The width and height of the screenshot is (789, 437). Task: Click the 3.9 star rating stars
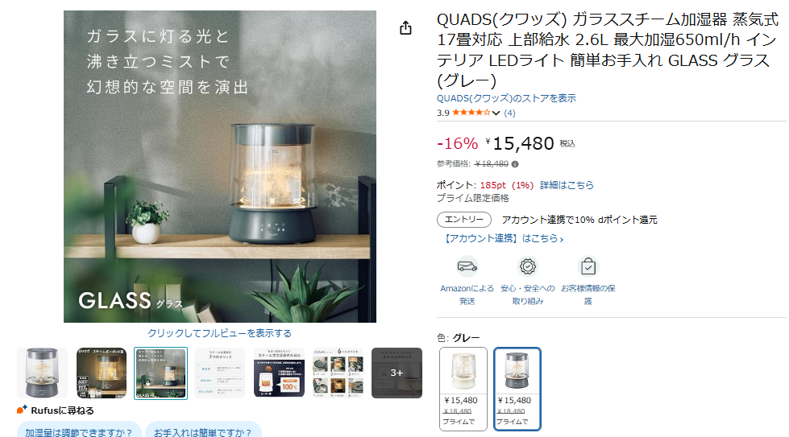point(471,113)
